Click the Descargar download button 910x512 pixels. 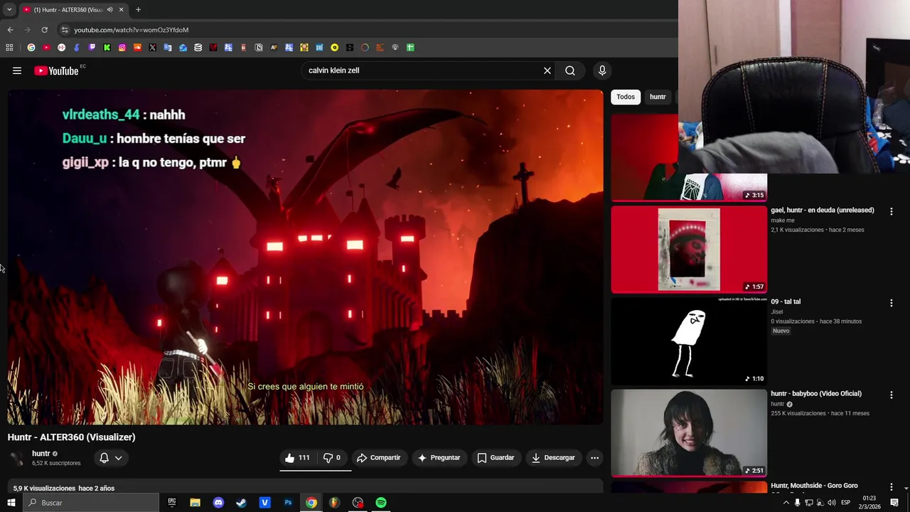pyautogui.click(x=553, y=458)
